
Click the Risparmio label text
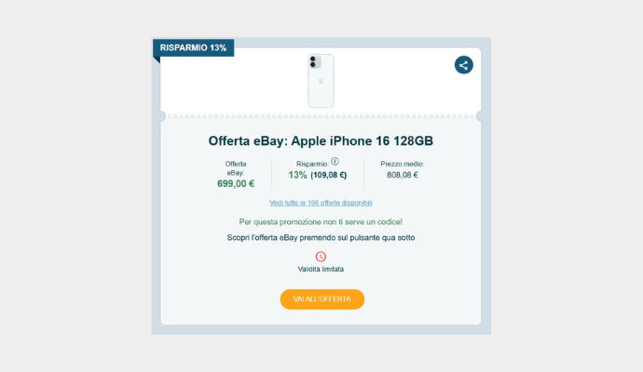pos(312,164)
